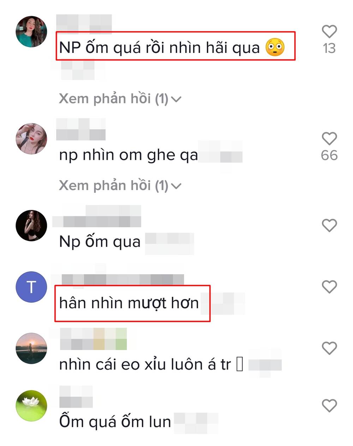Heart the 'Ốm quá ốm lun' comment
Screen dimensions: 353x446
pos(329,406)
